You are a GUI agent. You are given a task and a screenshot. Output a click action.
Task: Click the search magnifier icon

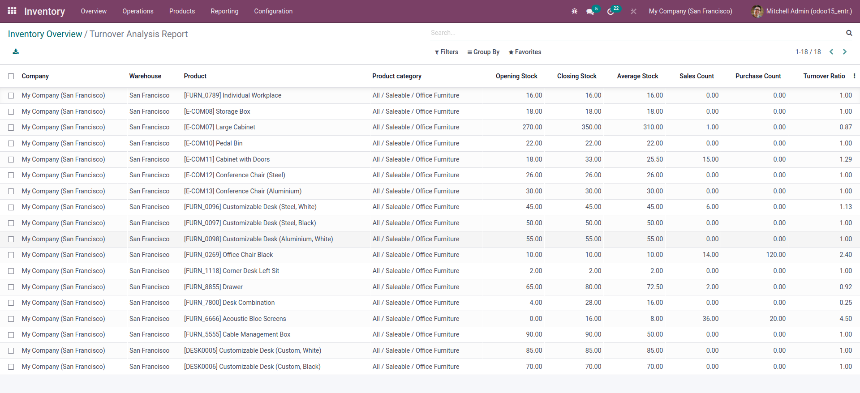(849, 33)
